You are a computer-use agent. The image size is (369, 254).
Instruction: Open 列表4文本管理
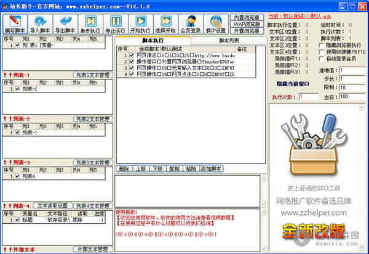pos(93,206)
